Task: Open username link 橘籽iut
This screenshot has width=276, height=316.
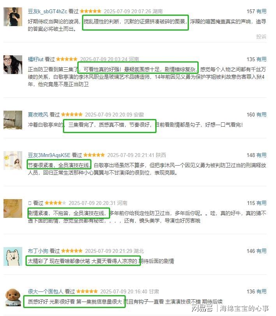Action: 35,59
